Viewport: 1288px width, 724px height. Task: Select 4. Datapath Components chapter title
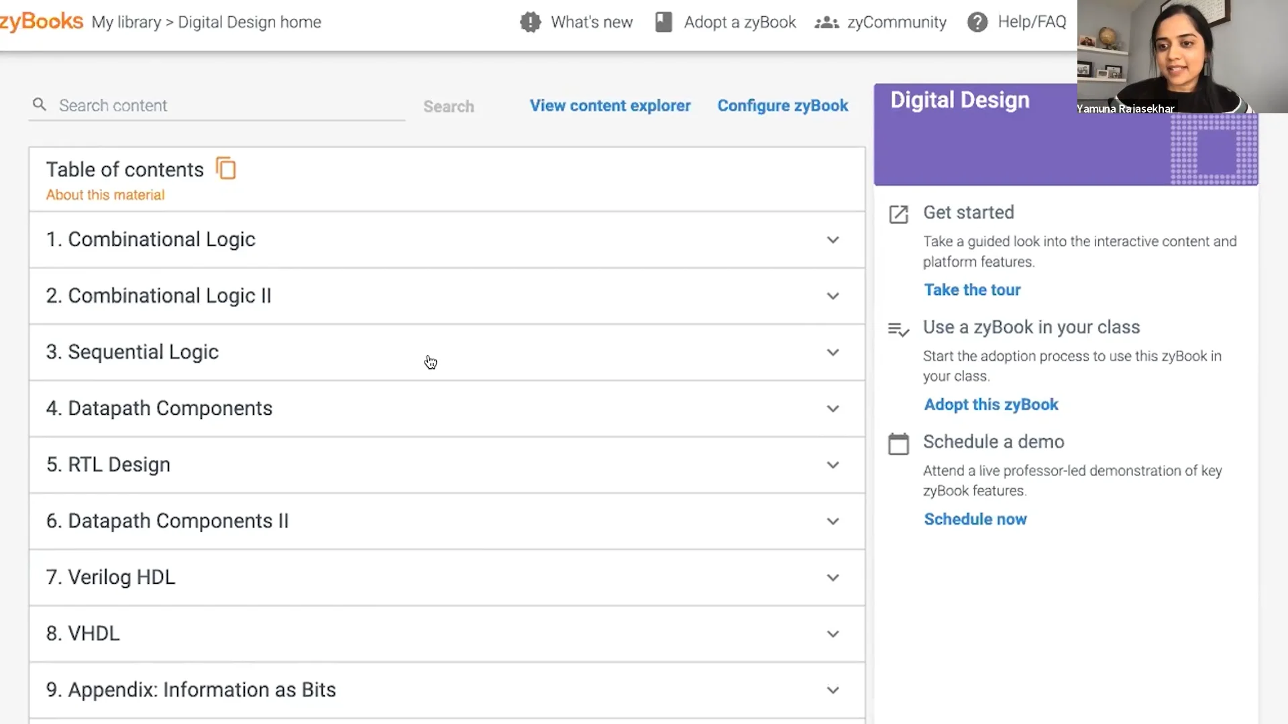click(x=159, y=408)
